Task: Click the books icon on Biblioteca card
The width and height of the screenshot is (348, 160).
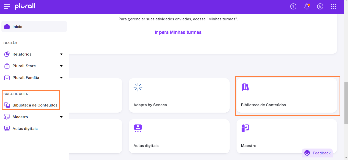Action: (245, 87)
